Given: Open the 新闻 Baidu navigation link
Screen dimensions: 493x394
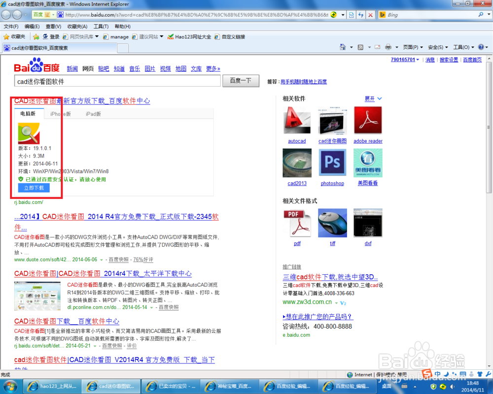Looking at the screenshot, I should tap(72, 68).
